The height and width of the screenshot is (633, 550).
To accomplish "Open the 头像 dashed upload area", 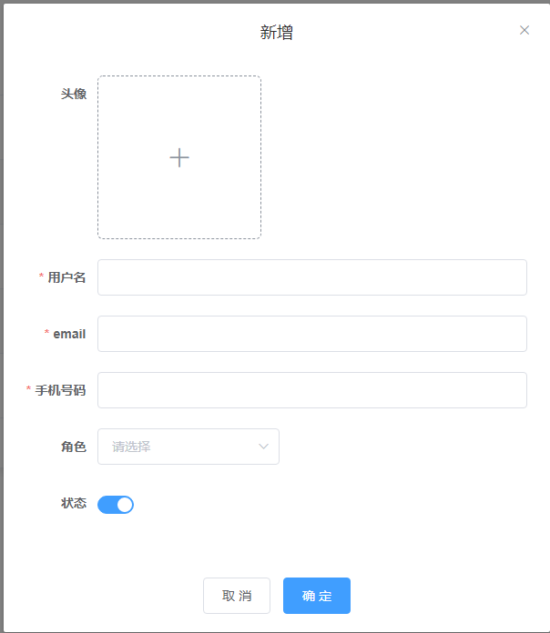I will click(179, 157).
